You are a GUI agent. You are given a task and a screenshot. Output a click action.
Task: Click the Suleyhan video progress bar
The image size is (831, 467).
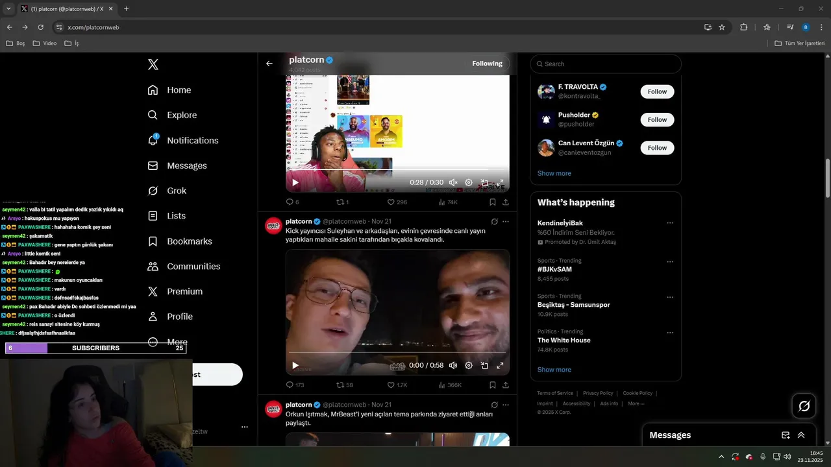coord(397,353)
